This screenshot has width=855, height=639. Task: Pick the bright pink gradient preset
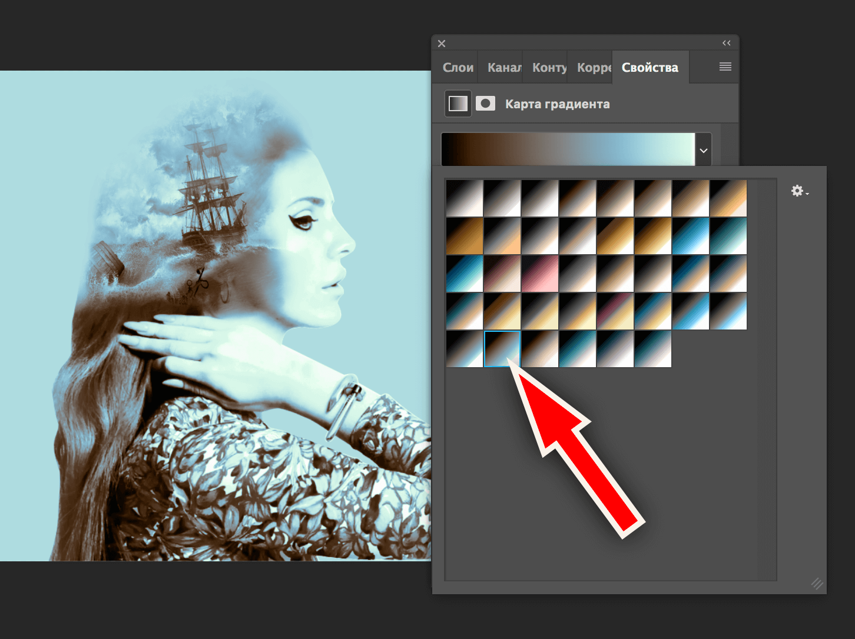click(x=540, y=274)
